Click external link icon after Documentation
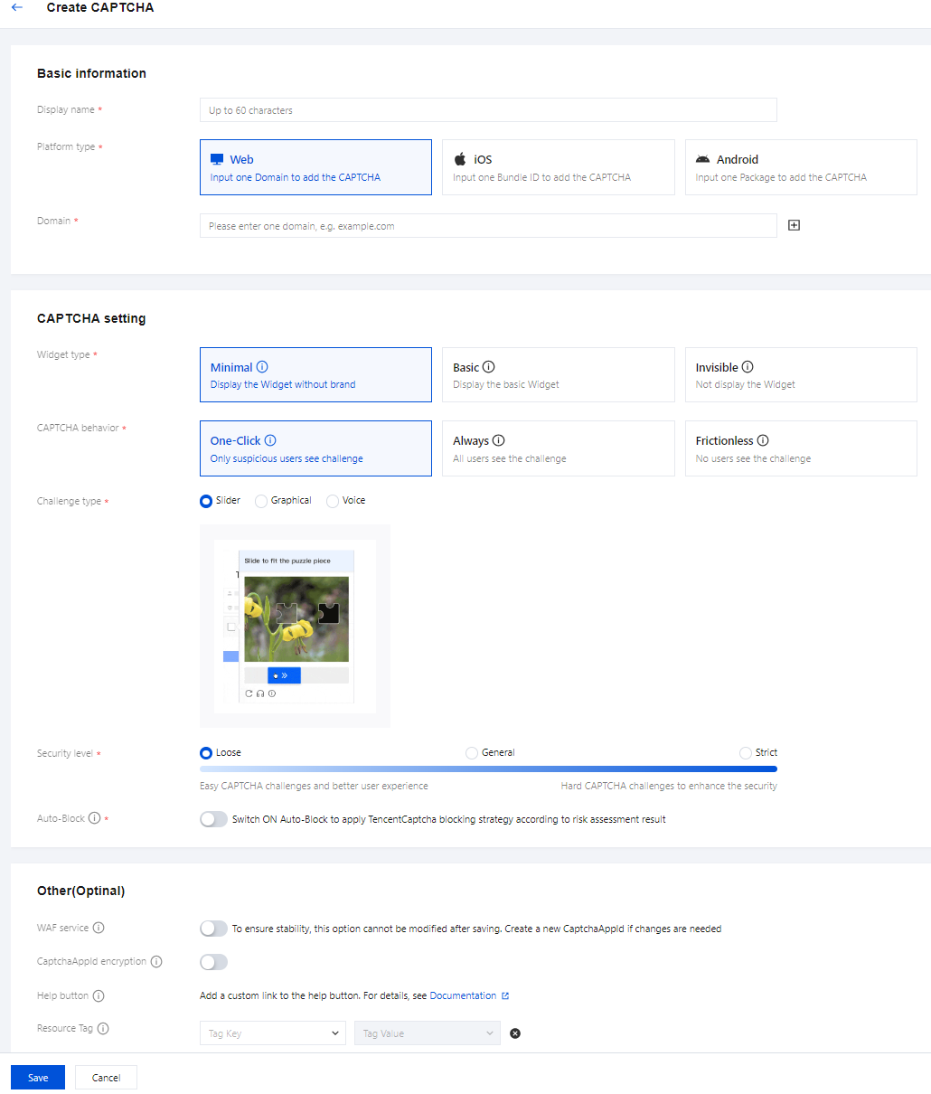The image size is (931, 1094). (505, 995)
